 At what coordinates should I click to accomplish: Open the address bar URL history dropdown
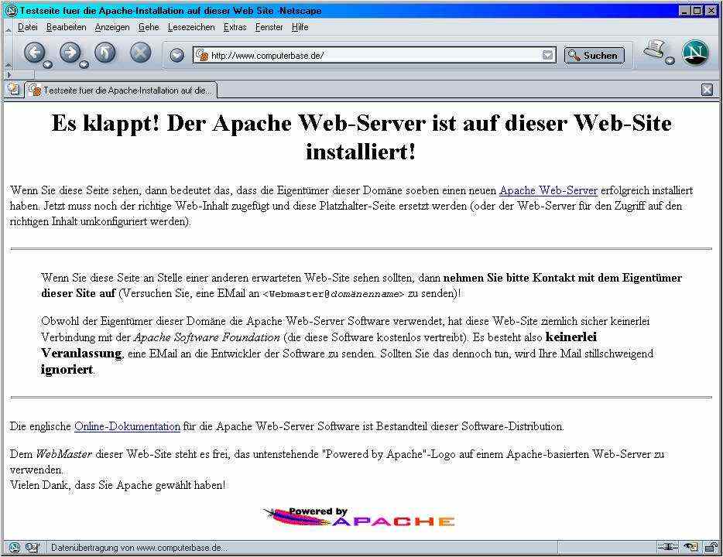point(547,55)
